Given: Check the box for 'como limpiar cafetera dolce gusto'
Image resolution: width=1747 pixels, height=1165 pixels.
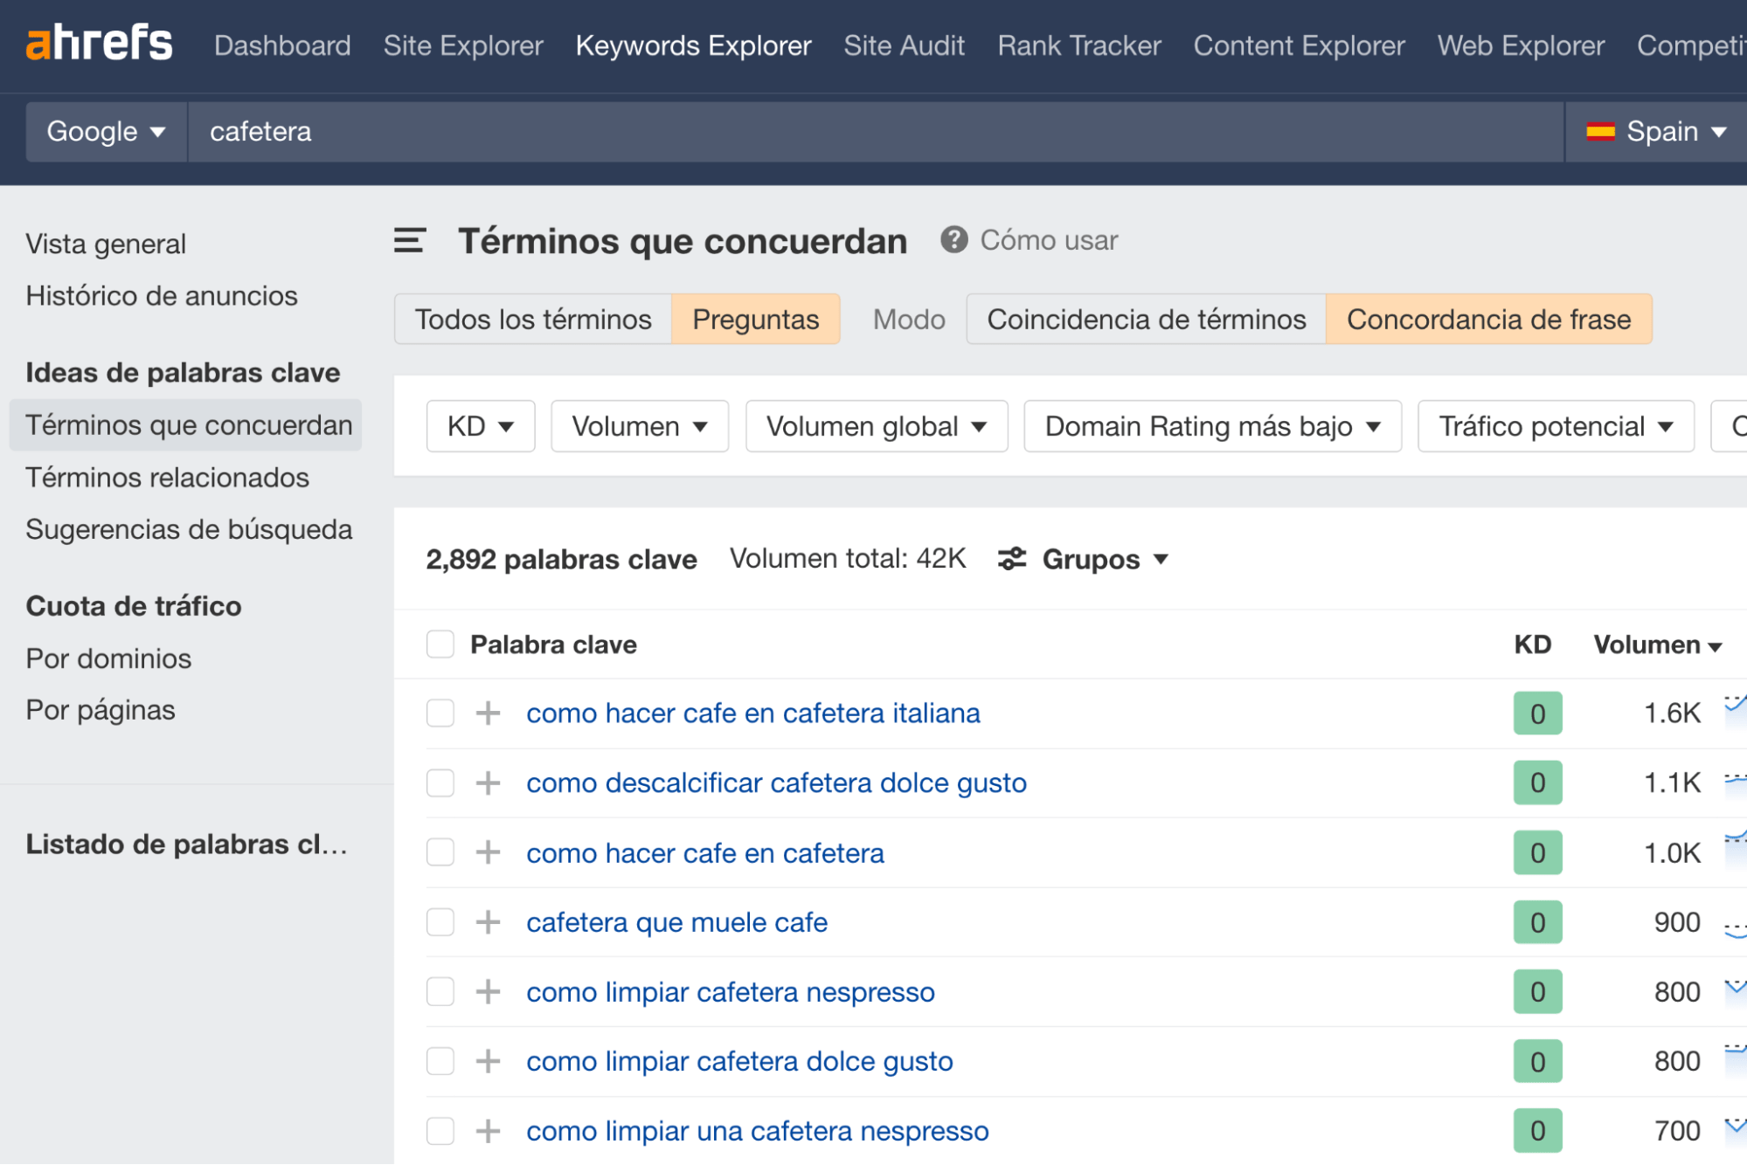Looking at the screenshot, I should 440,1062.
